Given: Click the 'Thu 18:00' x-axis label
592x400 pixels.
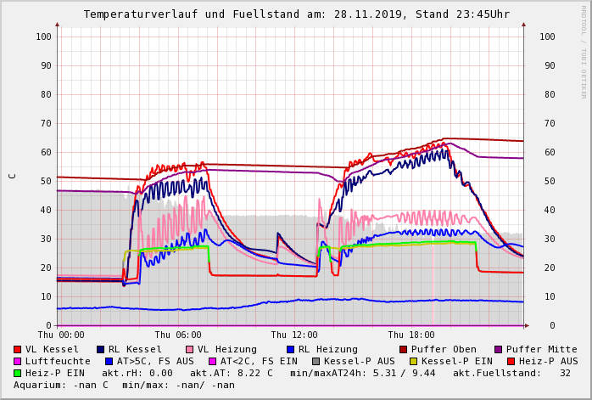Looking at the screenshot, I should point(411,335).
